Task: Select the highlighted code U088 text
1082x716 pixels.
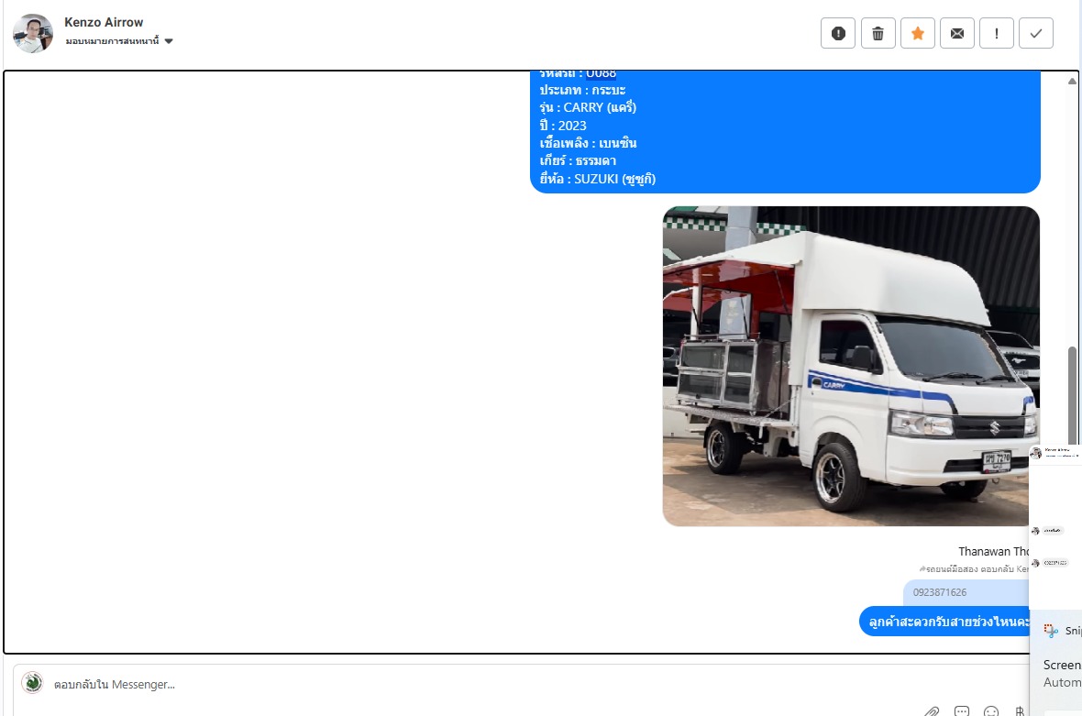Action: pyautogui.click(x=601, y=74)
